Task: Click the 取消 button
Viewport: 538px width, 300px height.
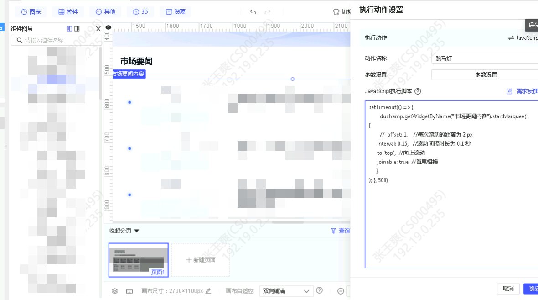Action: (508, 289)
